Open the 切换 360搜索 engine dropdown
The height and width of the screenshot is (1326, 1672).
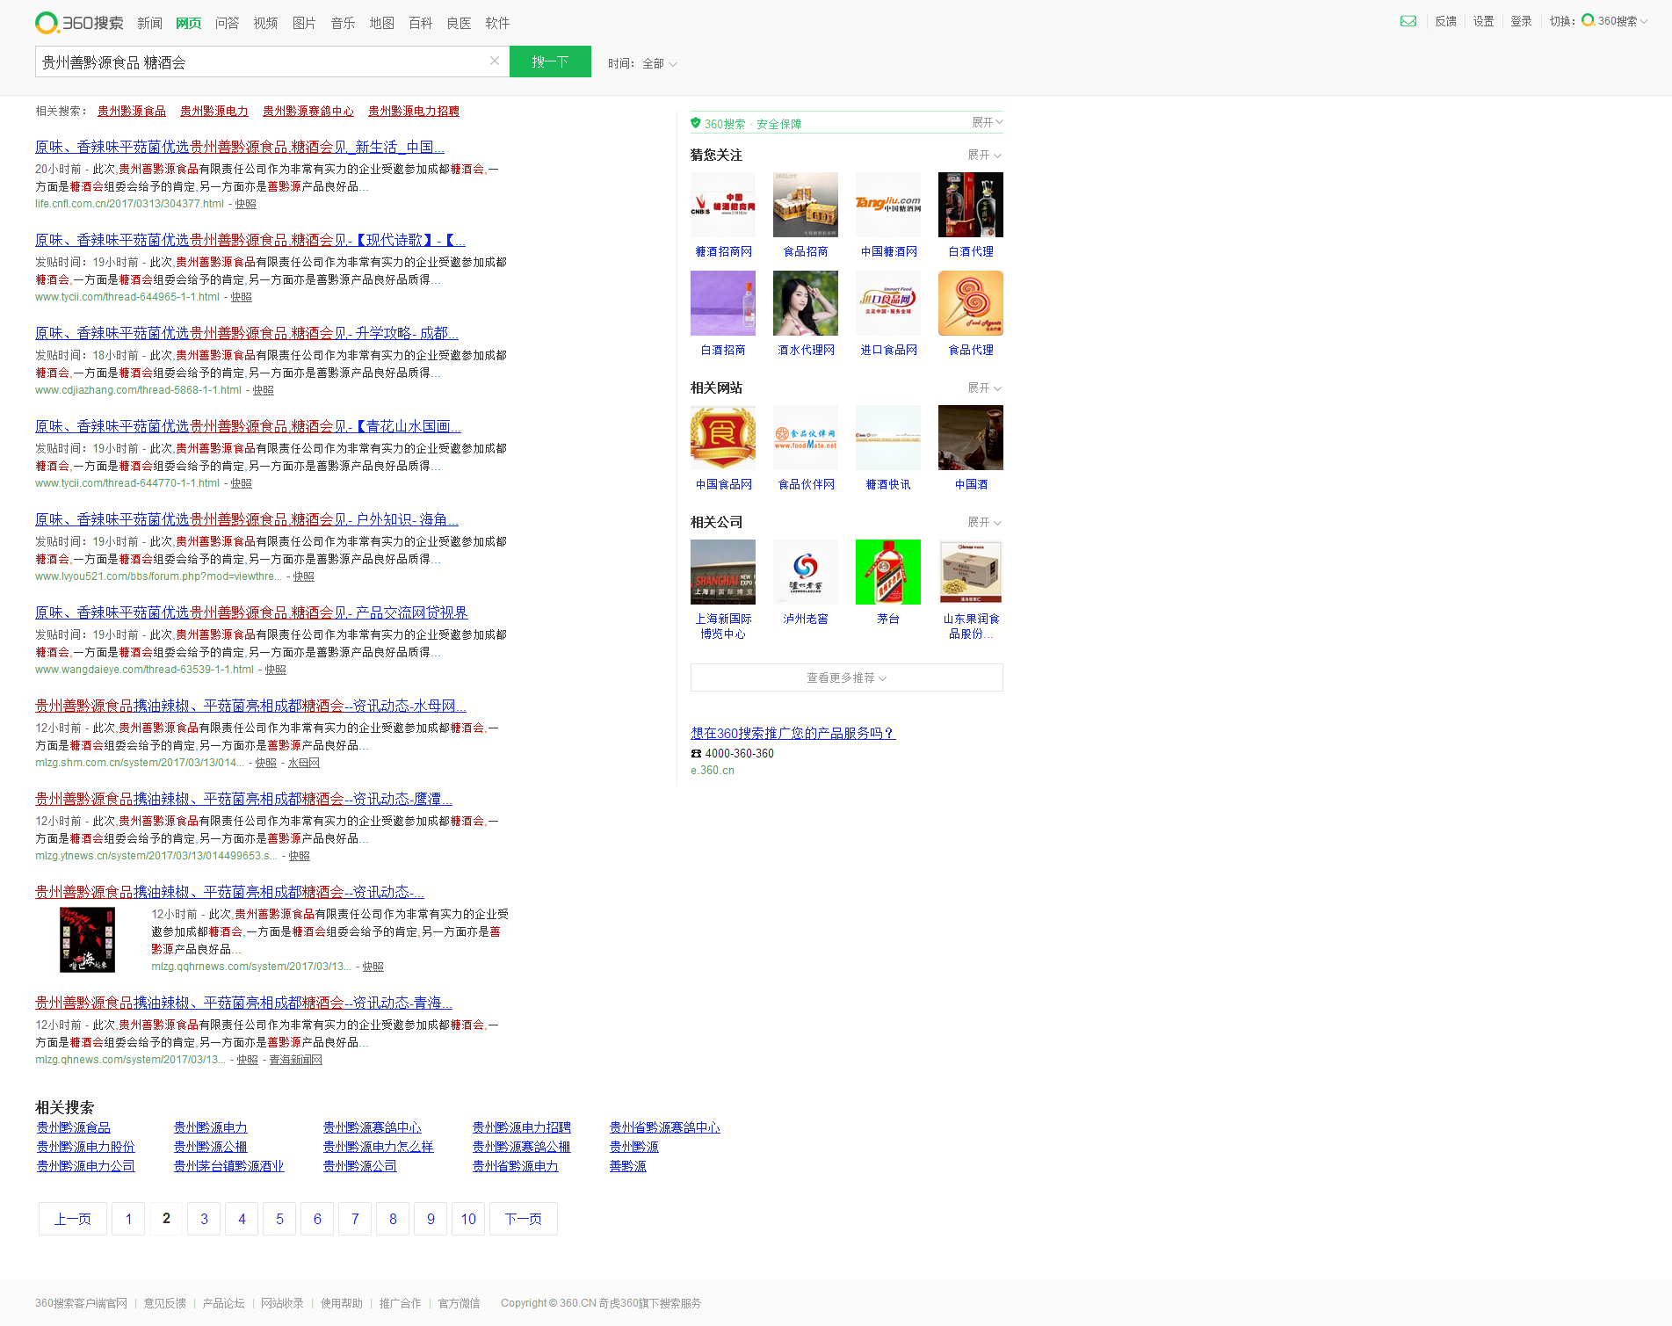pyautogui.click(x=1615, y=21)
